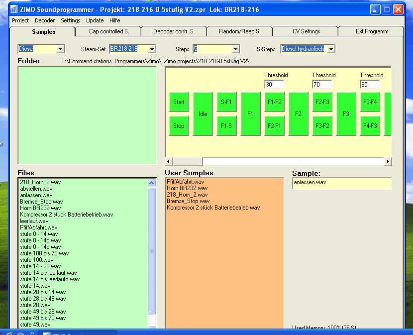Click the F1 sample button
The image size is (413, 335).
click(x=250, y=114)
